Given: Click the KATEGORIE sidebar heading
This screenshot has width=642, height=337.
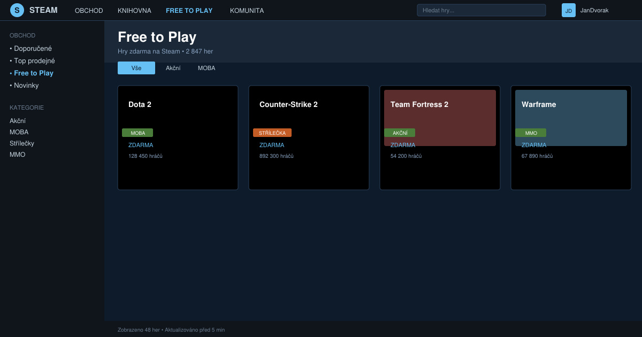Looking at the screenshot, I should tap(27, 108).
